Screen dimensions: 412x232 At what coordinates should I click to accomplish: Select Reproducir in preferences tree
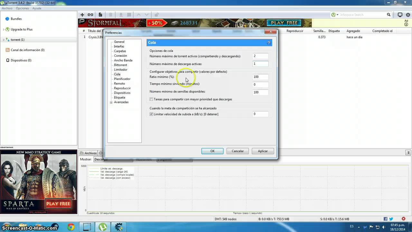click(122, 88)
